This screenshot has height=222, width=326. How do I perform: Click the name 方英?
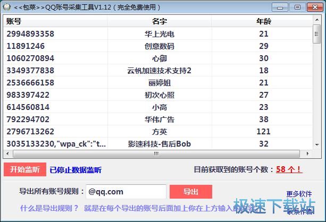click(x=160, y=132)
